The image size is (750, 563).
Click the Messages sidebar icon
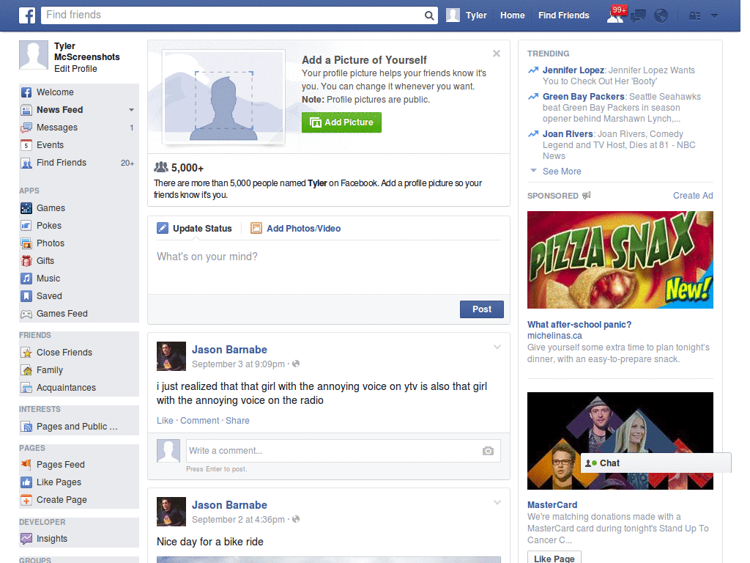(26, 128)
